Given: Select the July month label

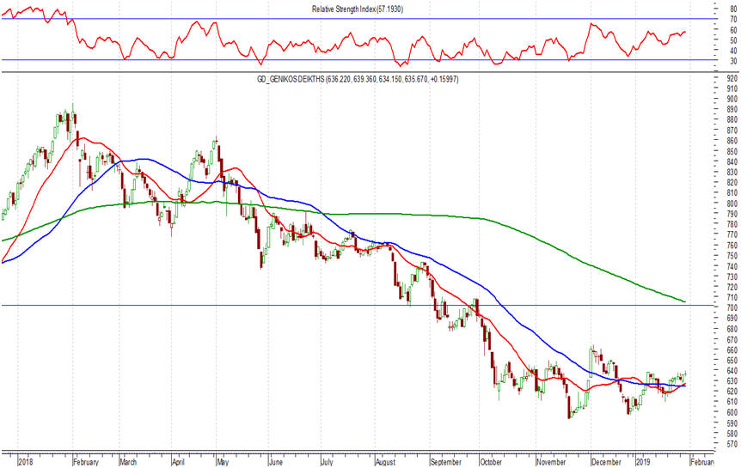Looking at the screenshot, I should [x=327, y=462].
